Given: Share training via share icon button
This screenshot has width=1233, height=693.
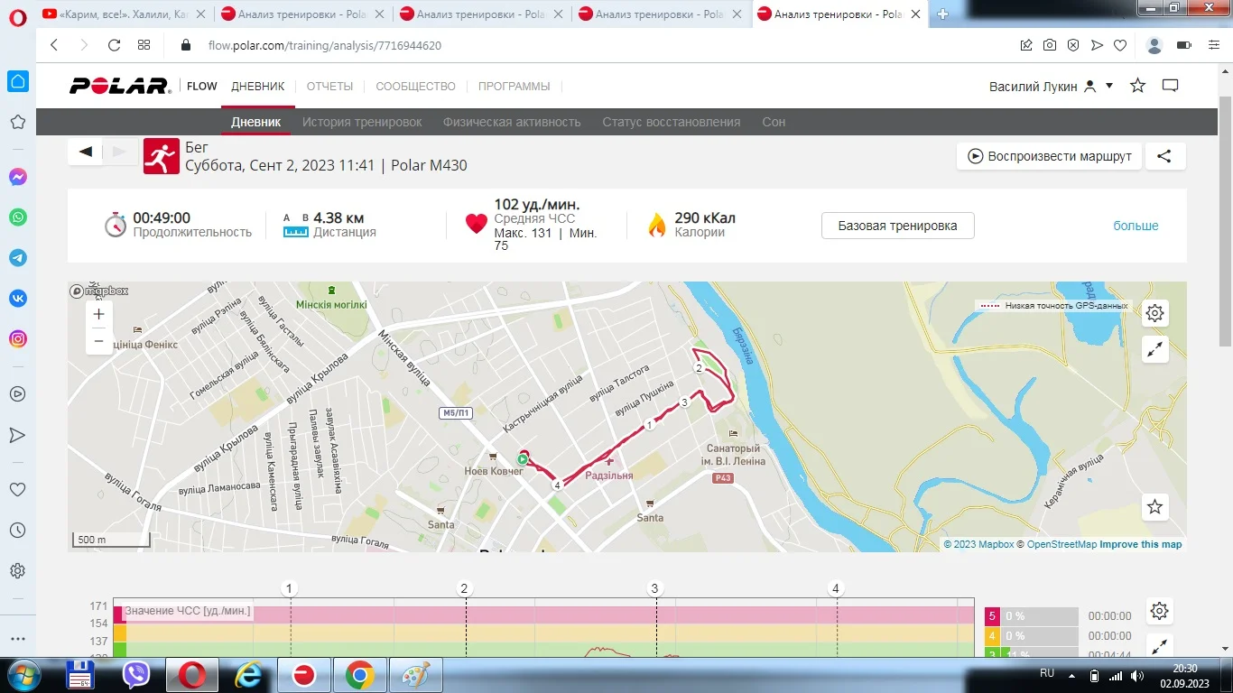Looking at the screenshot, I should click(1164, 156).
